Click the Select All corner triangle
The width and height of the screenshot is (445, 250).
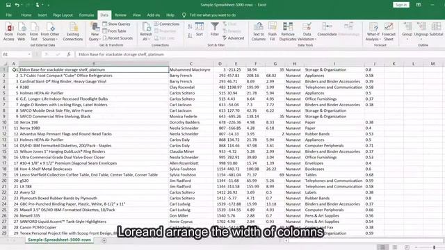(4, 64)
